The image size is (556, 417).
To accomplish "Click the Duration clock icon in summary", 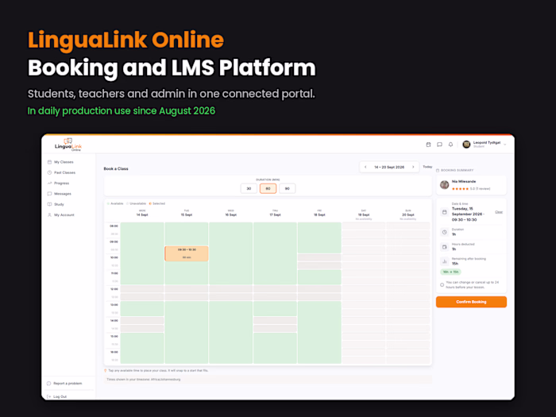I will (x=444, y=232).
